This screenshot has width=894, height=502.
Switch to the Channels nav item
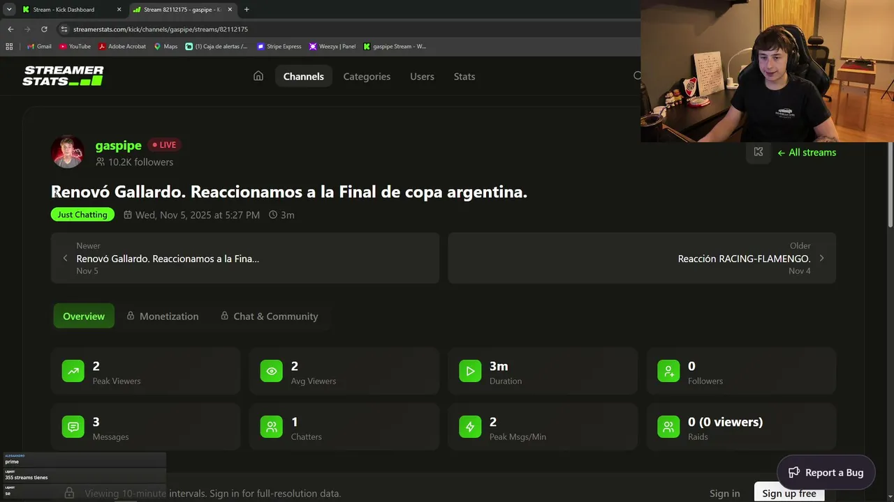pos(304,76)
